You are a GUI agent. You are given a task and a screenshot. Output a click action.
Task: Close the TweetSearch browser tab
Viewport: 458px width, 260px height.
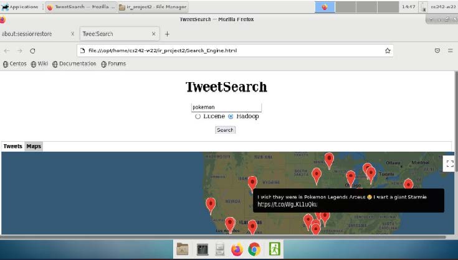point(154,34)
